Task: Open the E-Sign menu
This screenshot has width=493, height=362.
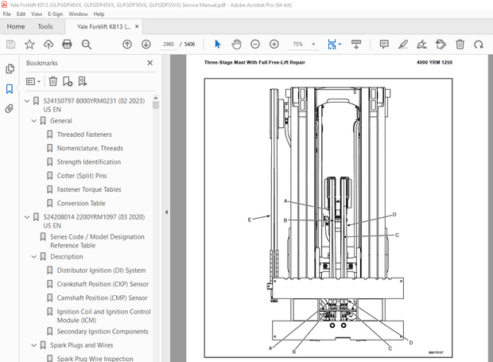Action: click(55, 14)
